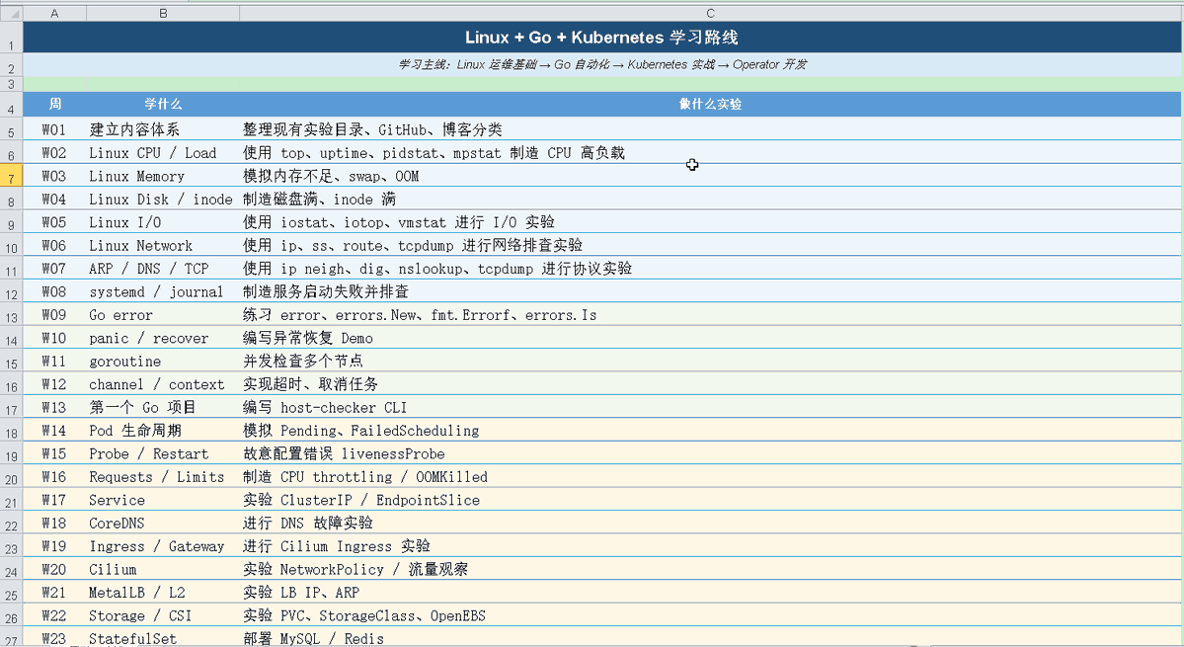Click cell 'W01'
The width and height of the screenshot is (1184, 647).
click(x=54, y=129)
